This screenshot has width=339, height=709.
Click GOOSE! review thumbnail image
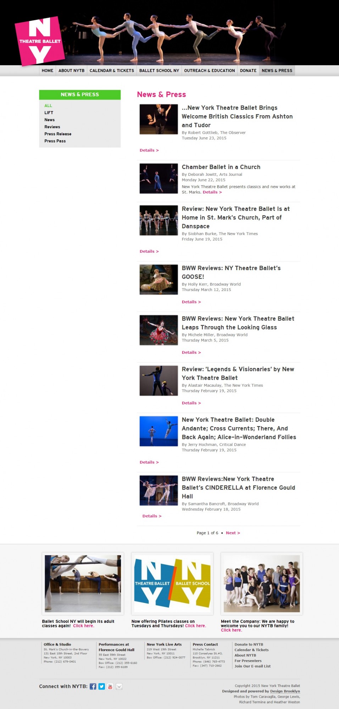[x=159, y=279]
